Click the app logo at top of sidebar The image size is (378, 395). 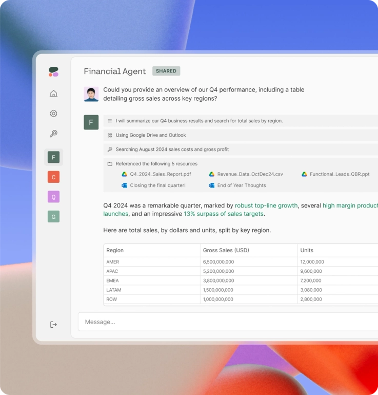click(53, 72)
